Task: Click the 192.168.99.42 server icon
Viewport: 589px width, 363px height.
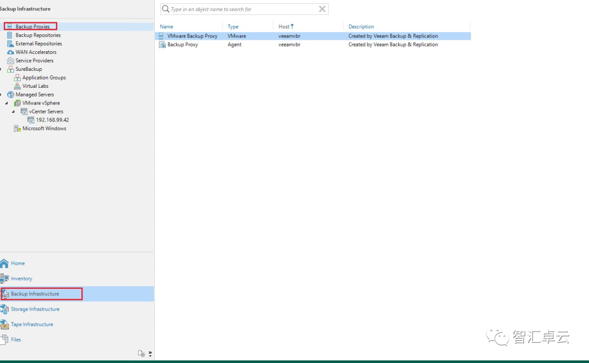Action: [x=31, y=120]
